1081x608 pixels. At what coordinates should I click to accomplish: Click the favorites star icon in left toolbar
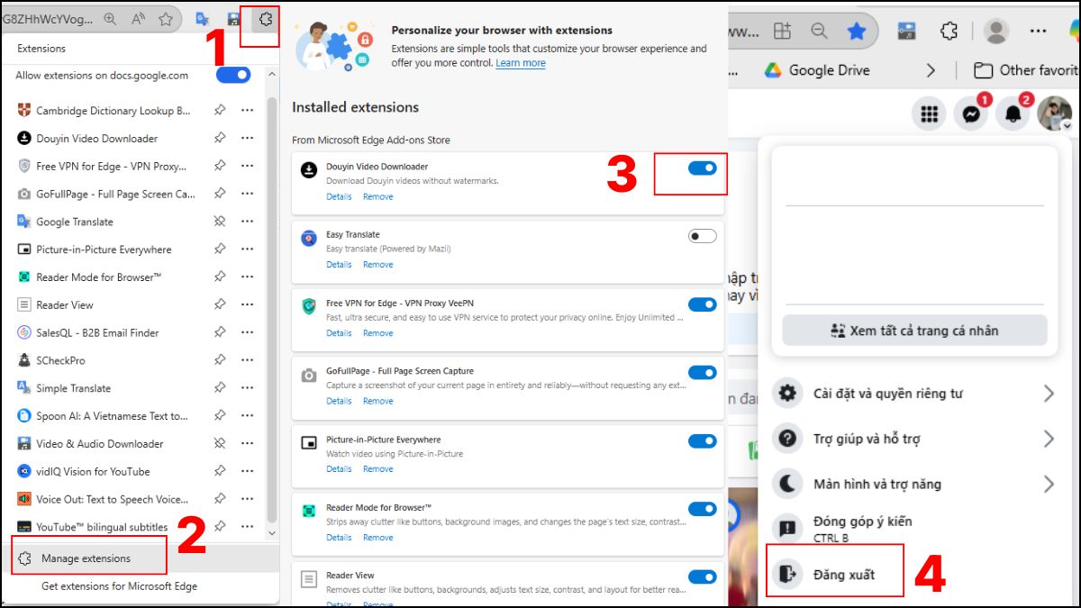point(166,18)
